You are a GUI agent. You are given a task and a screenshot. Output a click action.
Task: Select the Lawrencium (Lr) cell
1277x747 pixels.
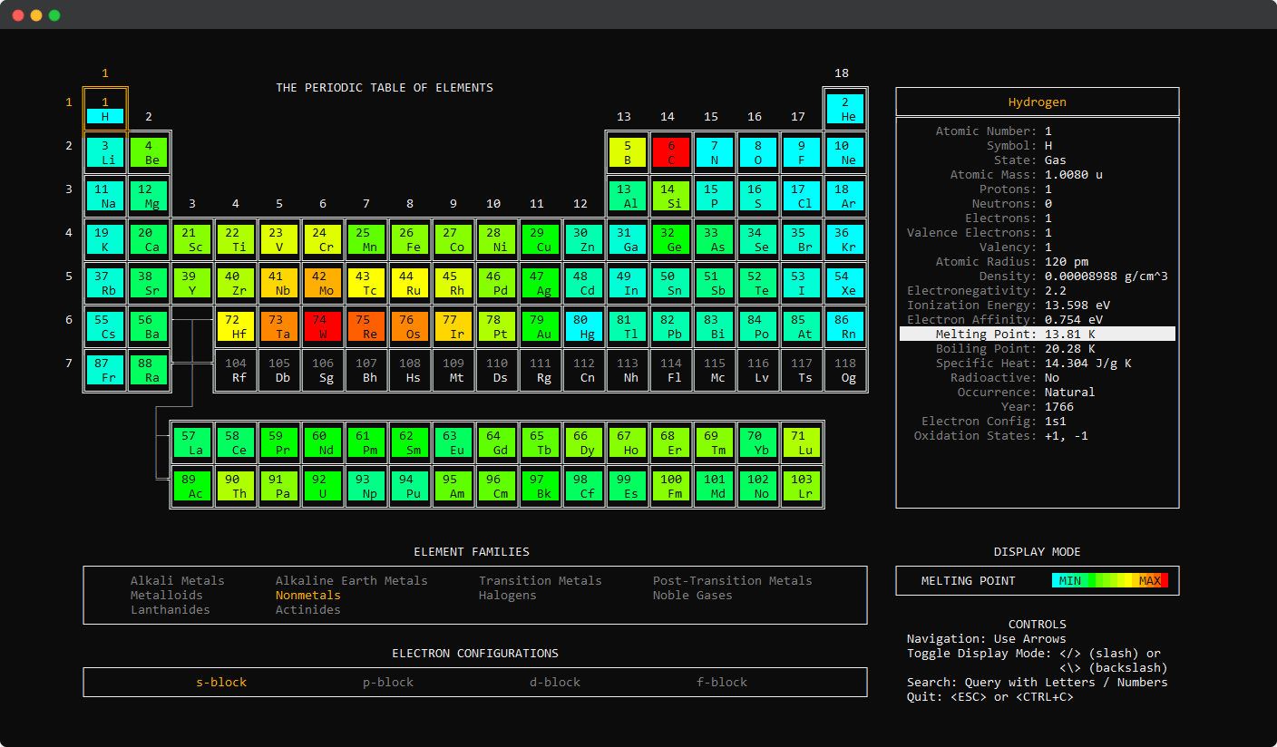click(802, 486)
